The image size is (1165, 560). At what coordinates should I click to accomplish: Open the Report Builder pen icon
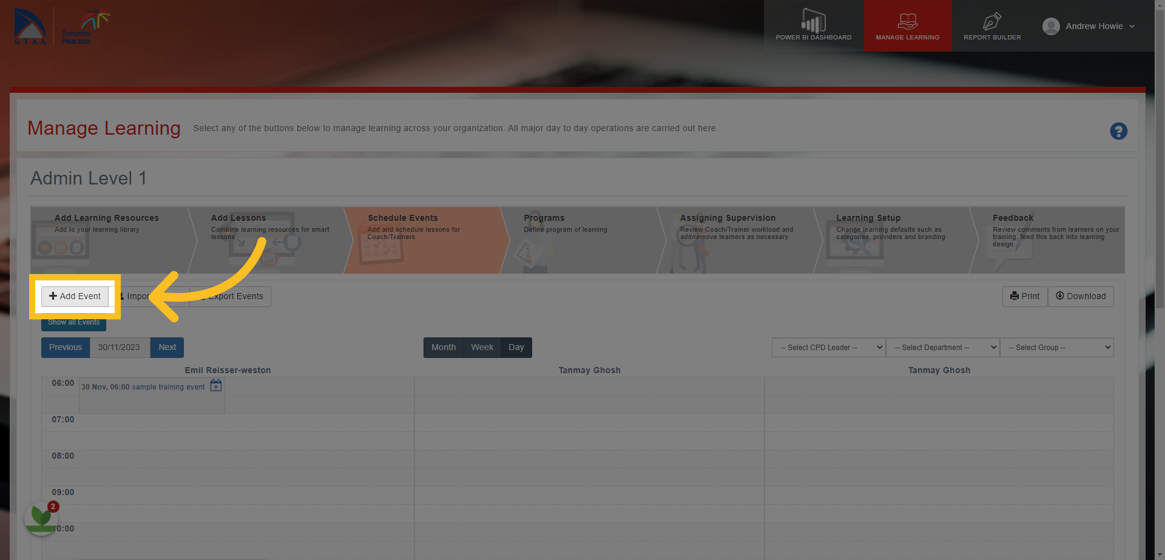coord(992,21)
